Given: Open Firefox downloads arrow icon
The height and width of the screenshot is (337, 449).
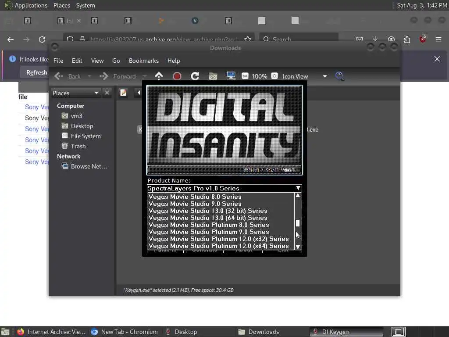Looking at the screenshot, I should (375, 39).
